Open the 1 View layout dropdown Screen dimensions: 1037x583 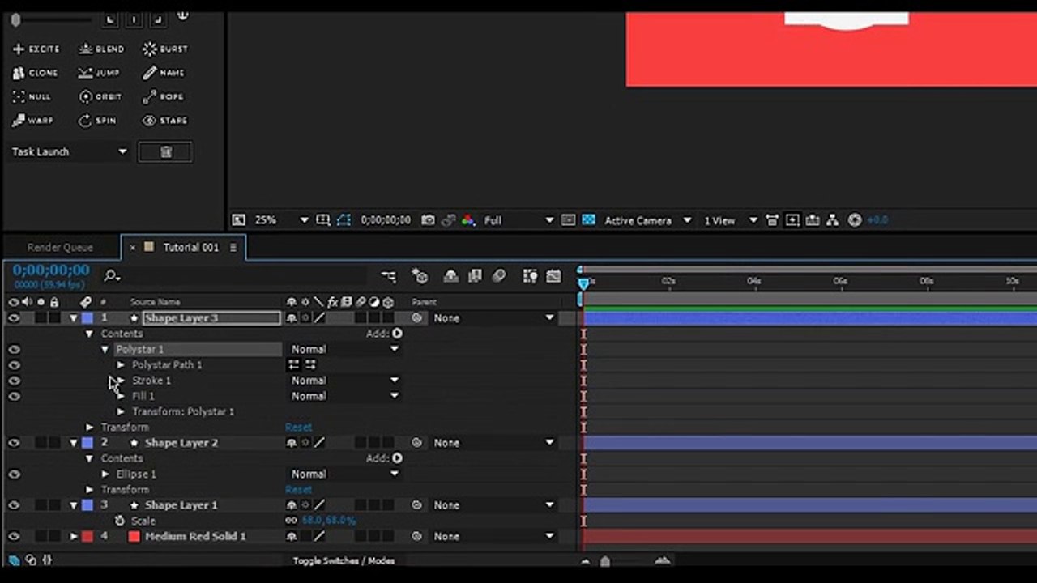point(730,220)
